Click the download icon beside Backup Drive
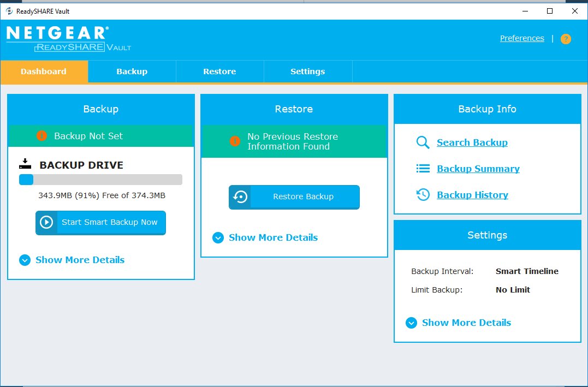The height and width of the screenshot is (387, 588). coord(25,164)
